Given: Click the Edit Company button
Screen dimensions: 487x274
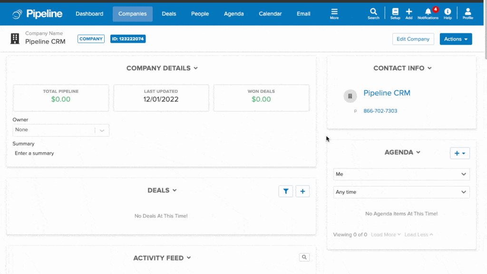Looking at the screenshot, I should [x=413, y=39].
